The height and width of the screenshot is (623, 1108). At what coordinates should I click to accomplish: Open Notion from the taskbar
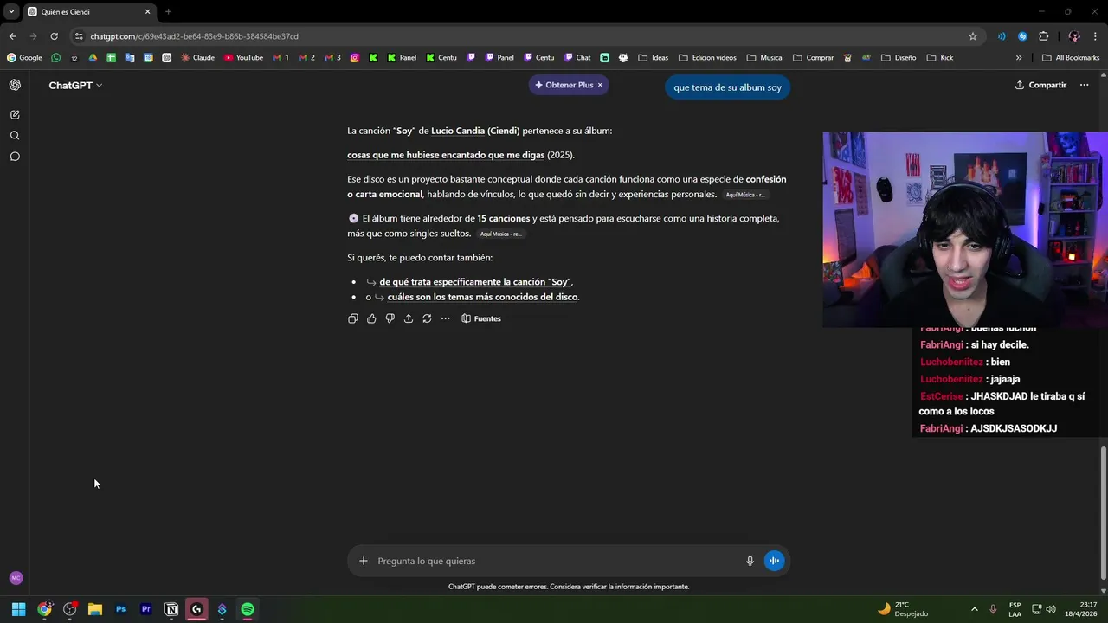point(171,609)
